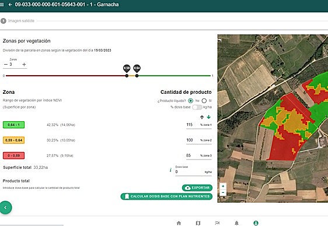Select 'Sí' for producto líquido

tap(204, 101)
